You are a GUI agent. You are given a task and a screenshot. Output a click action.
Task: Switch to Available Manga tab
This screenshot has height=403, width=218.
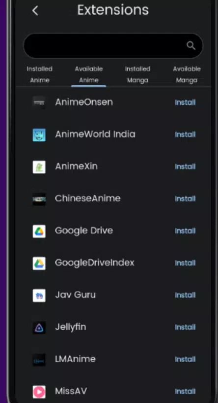click(x=187, y=74)
